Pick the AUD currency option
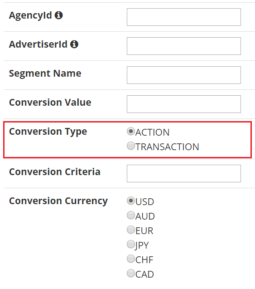 coord(131,215)
